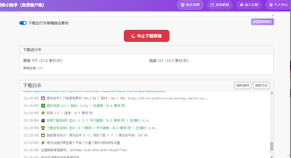Click the document icon beside 系统教程
The image size is (291, 158).
click(212, 5)
